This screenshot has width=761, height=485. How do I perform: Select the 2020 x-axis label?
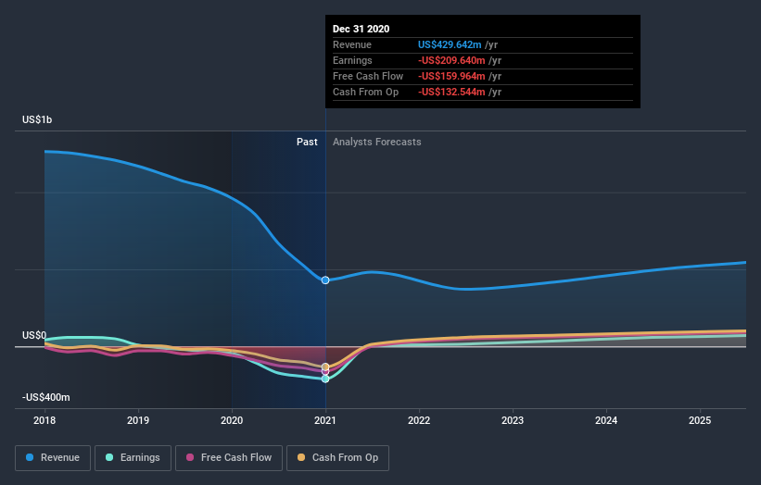point(232,420)
